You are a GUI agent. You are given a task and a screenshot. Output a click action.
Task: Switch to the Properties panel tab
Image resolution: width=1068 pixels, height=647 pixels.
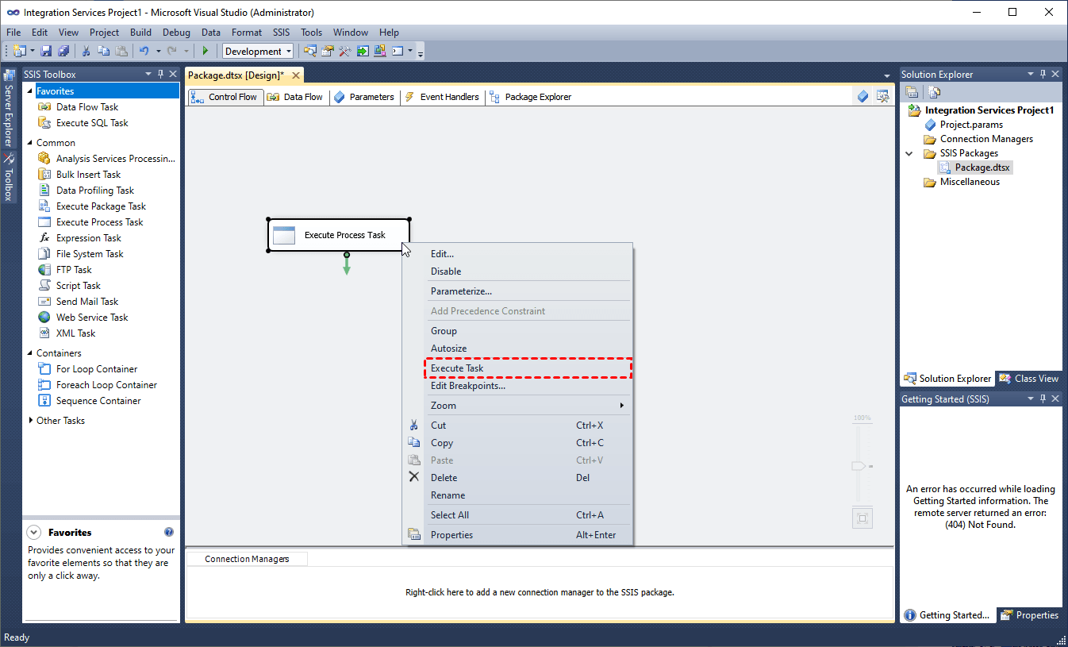point(1029,615)
